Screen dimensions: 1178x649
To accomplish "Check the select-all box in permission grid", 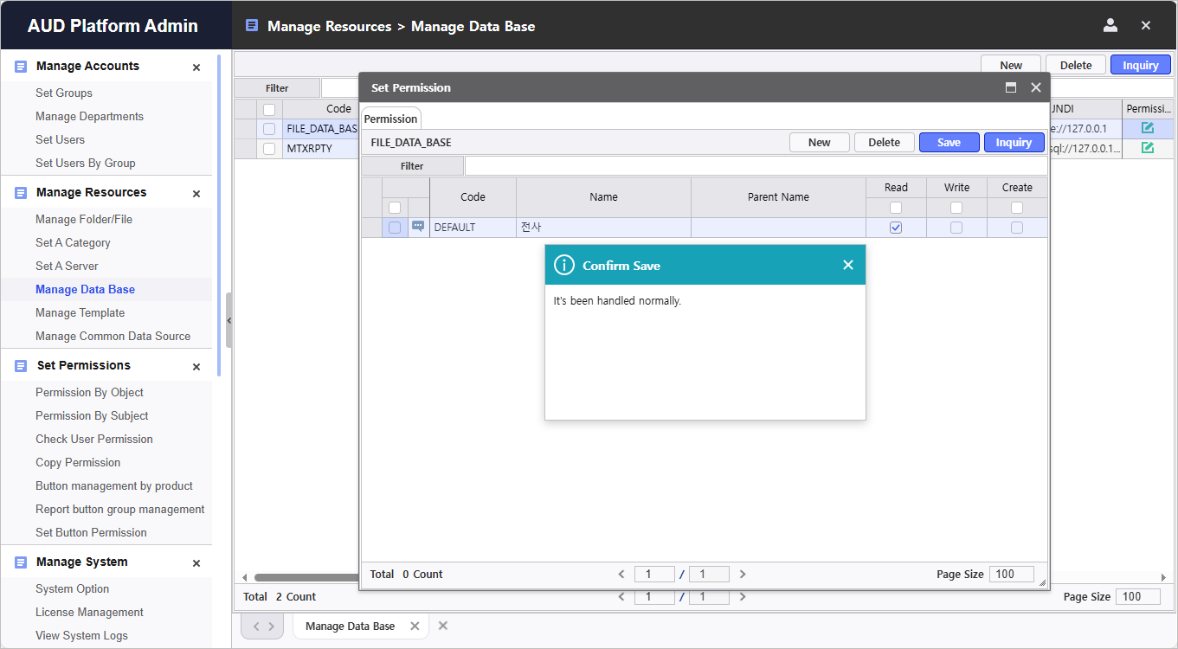I will click(x=395, y=208).
